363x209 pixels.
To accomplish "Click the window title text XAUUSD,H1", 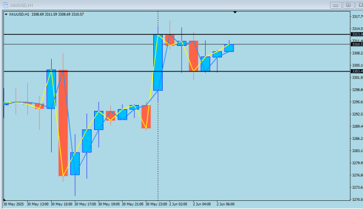I will click(x=21, y=5).
